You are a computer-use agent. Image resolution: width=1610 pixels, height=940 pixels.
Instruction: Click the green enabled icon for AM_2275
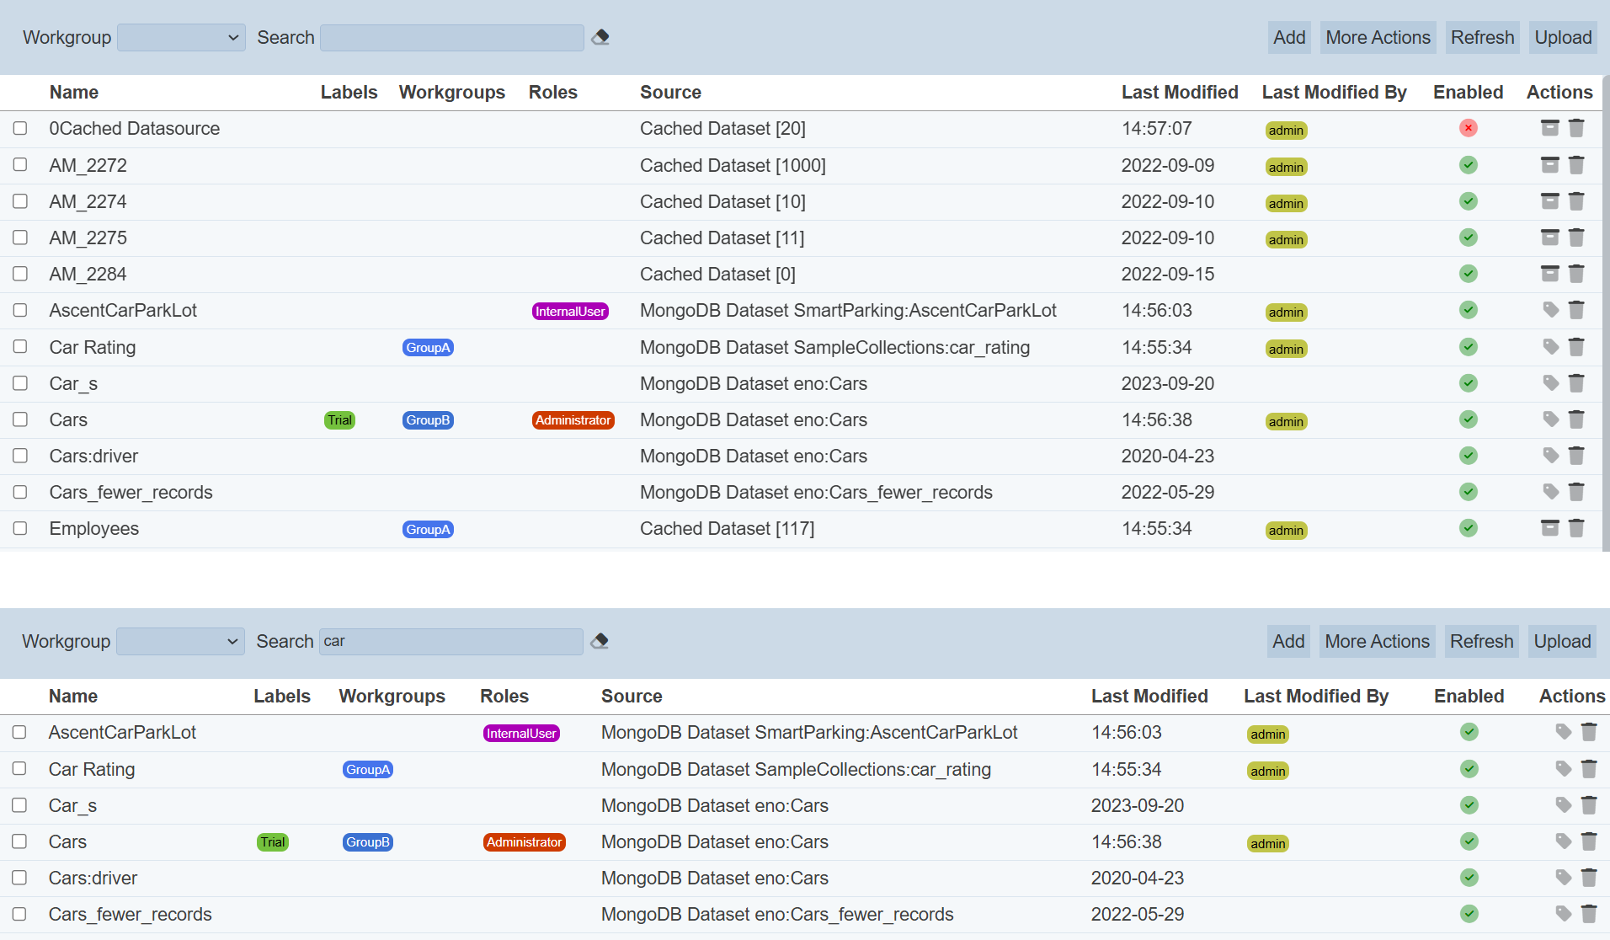1468,238
